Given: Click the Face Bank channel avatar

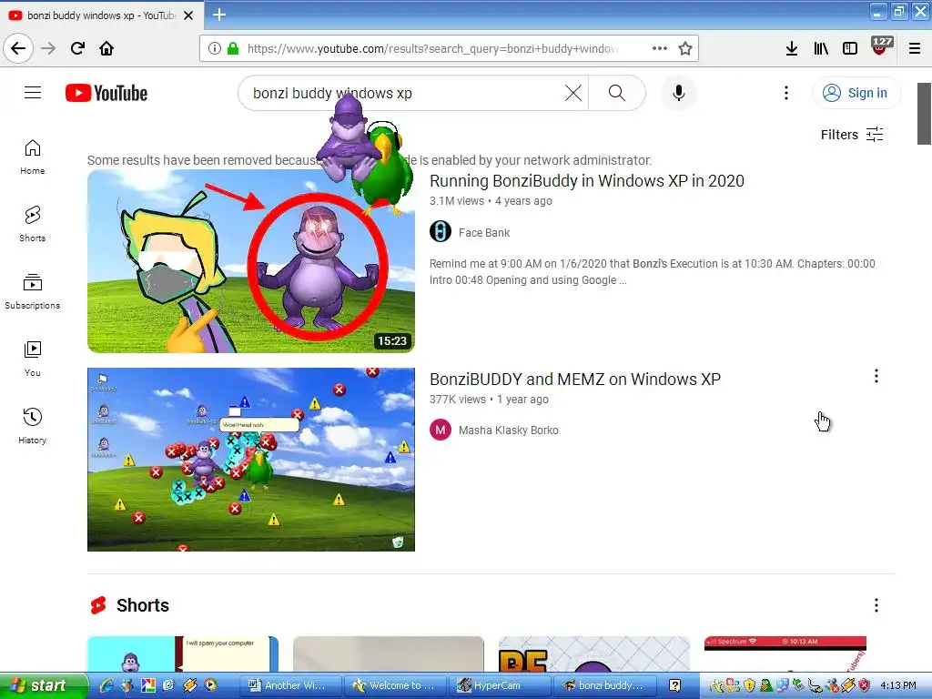Looking at the screenshot, I should pos(441,232).
